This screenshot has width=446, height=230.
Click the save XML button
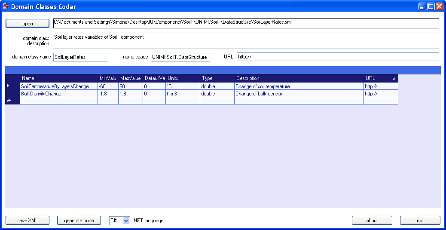click(27, 220)
